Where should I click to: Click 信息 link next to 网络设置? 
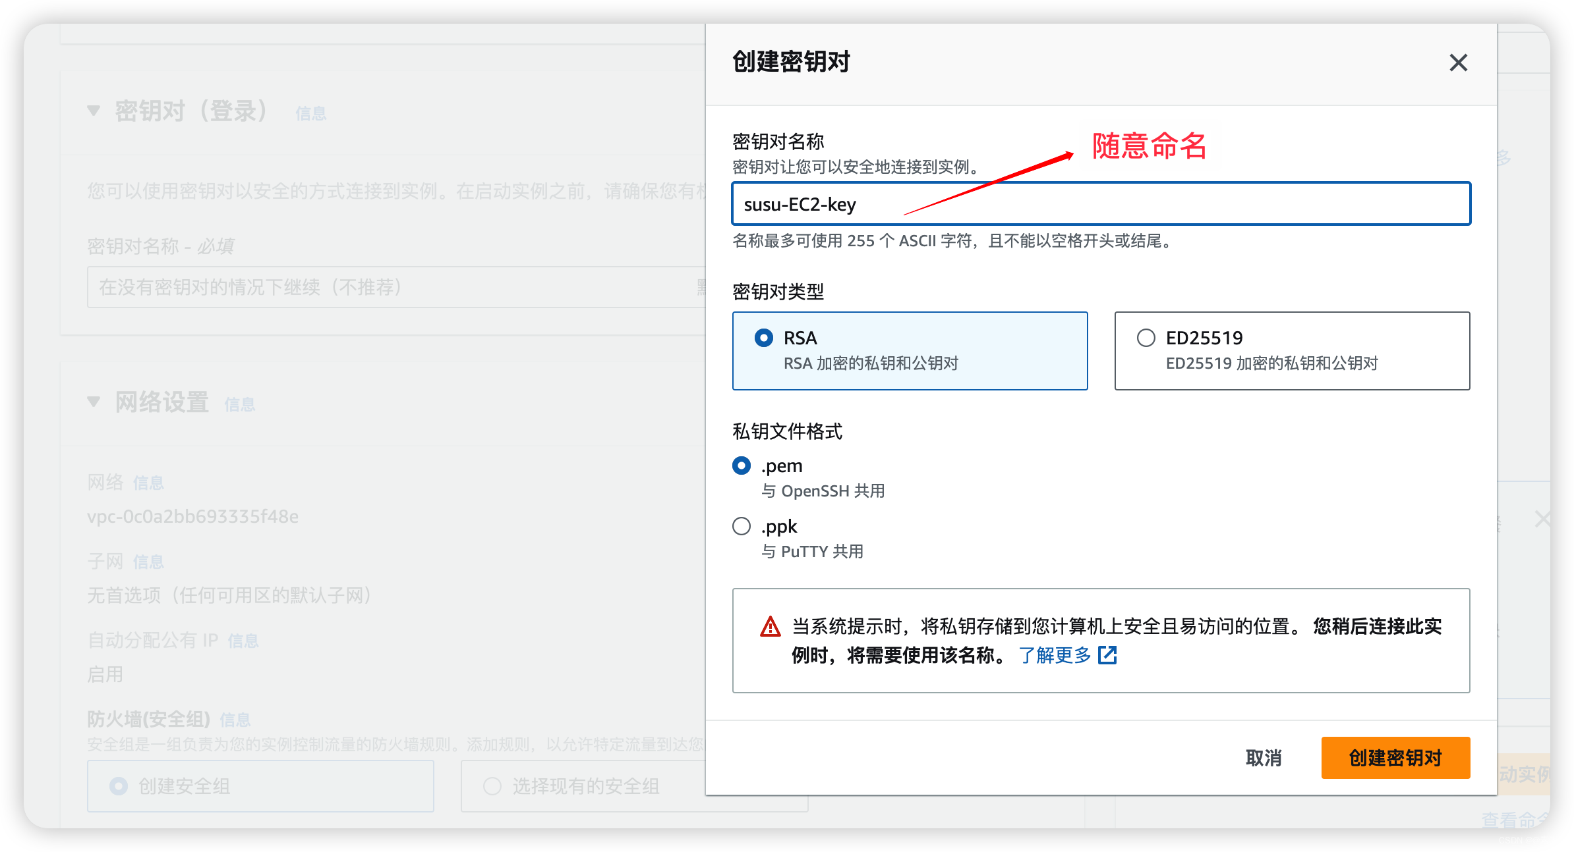tap(239, 405)
